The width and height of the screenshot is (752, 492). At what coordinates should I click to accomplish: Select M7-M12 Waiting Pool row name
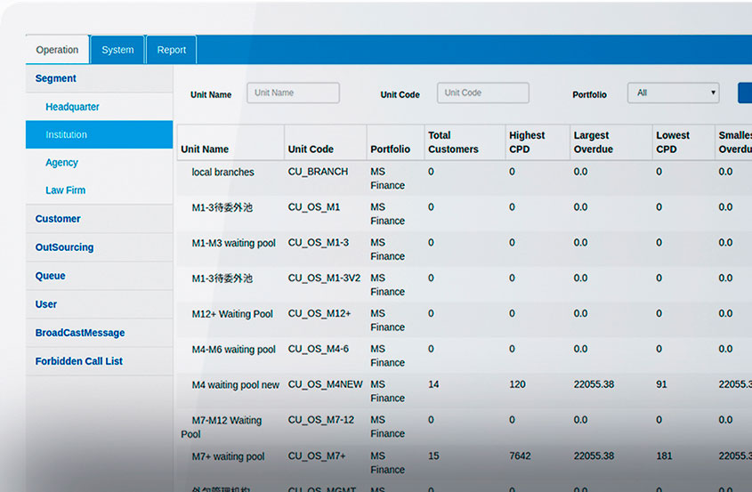click(222, 427)
